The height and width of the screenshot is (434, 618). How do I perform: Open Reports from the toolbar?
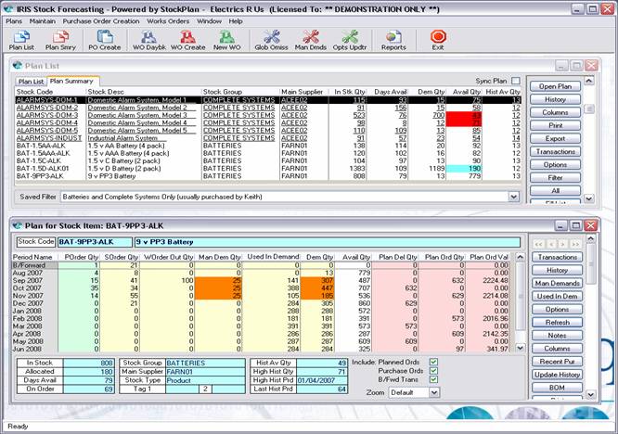click(393, 39)
